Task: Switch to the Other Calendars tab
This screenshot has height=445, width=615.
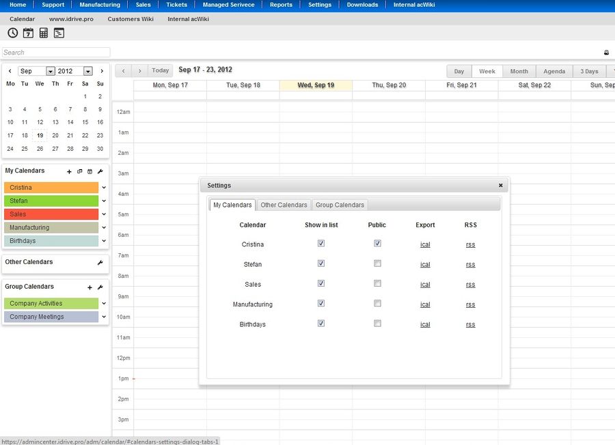Action: [x=284, y=205]
